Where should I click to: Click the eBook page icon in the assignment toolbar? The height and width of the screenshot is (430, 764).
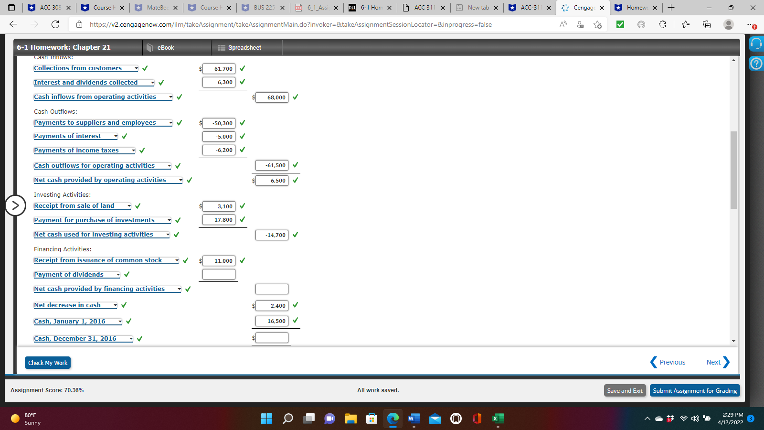[x=149, y=47]
